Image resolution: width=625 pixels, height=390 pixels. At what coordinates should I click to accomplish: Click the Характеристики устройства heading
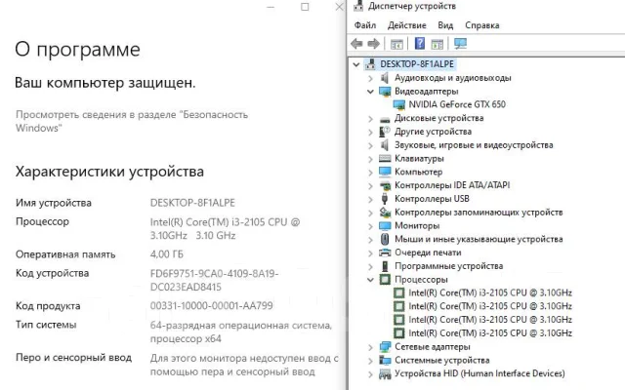point(109,172)
